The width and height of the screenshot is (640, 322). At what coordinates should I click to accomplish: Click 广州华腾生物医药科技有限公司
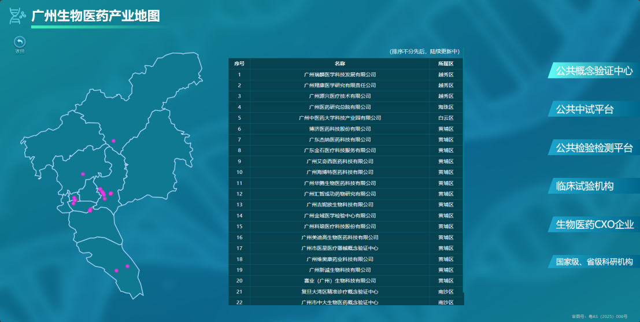coord(339,183)
